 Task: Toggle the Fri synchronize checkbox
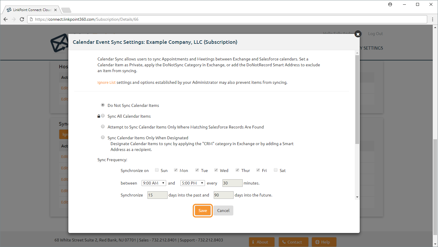point(258,170)
